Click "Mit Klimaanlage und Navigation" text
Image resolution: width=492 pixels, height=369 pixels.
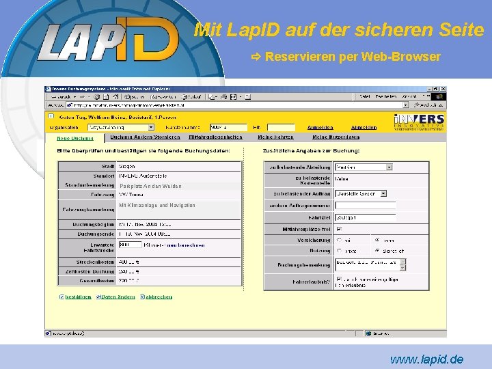point(157,205)
